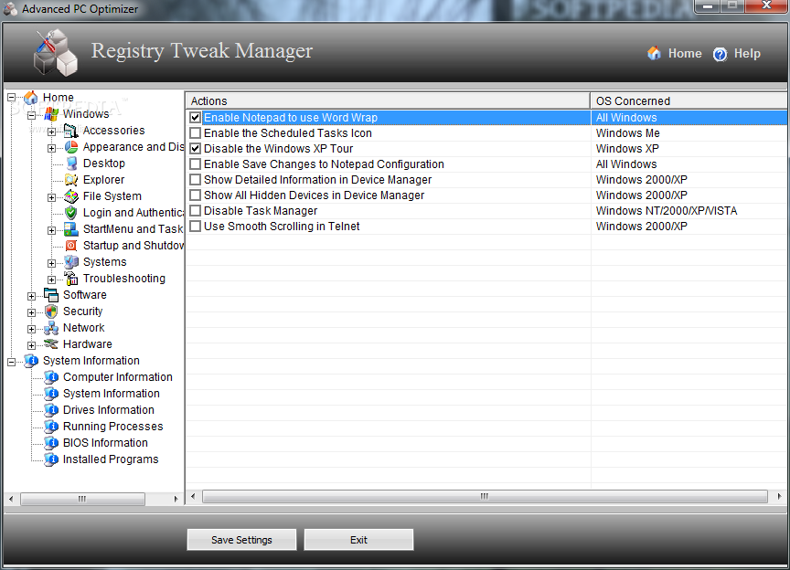790x570 pixels.
Task: Expand the Appearance and Display node
Action: pyautogui.click(x=51, y=148)
